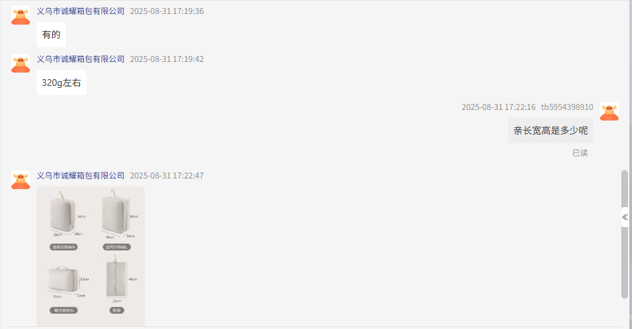Click timestamp 2025-08-31 17:22:16
632x329 pixels.
499,107
